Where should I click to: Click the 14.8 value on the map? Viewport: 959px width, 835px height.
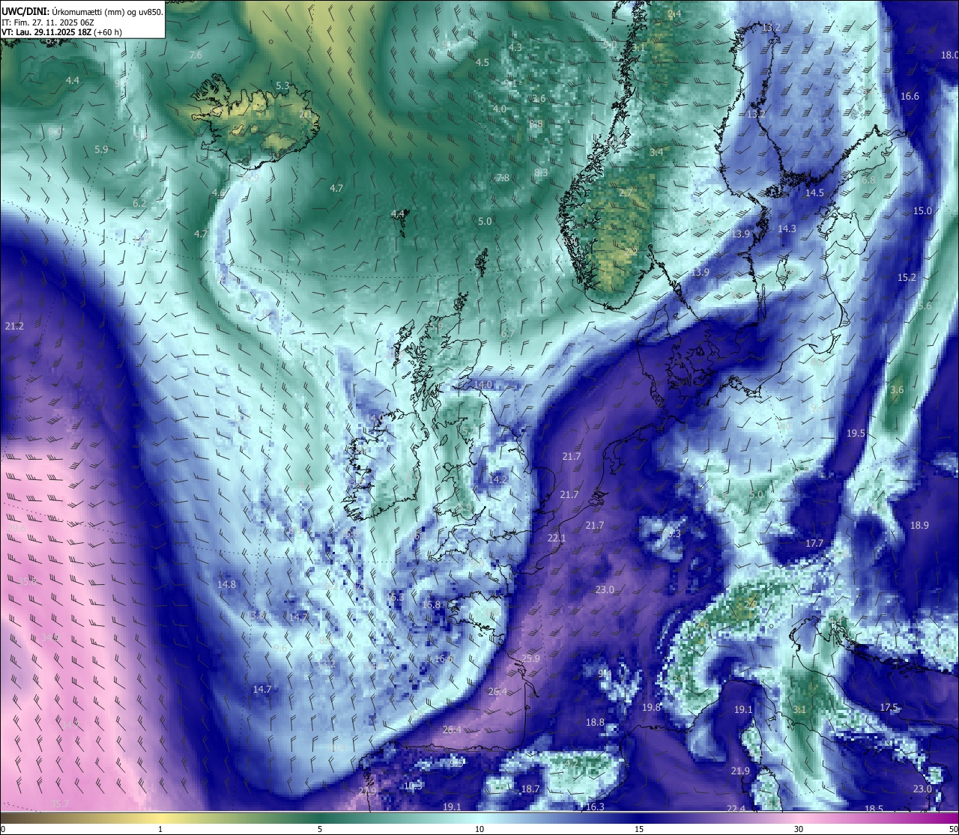[226, 584]
